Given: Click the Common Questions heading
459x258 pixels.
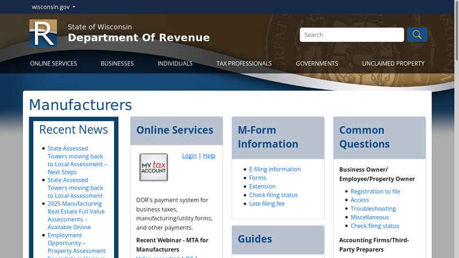Looking at the screenshot, I should (364, 137).
